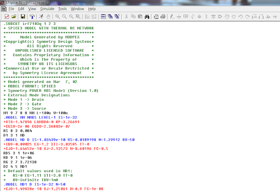This screenshot has height=191, width=280.
Task: Click the Paste clipboard icon
Action: point(140,17)
